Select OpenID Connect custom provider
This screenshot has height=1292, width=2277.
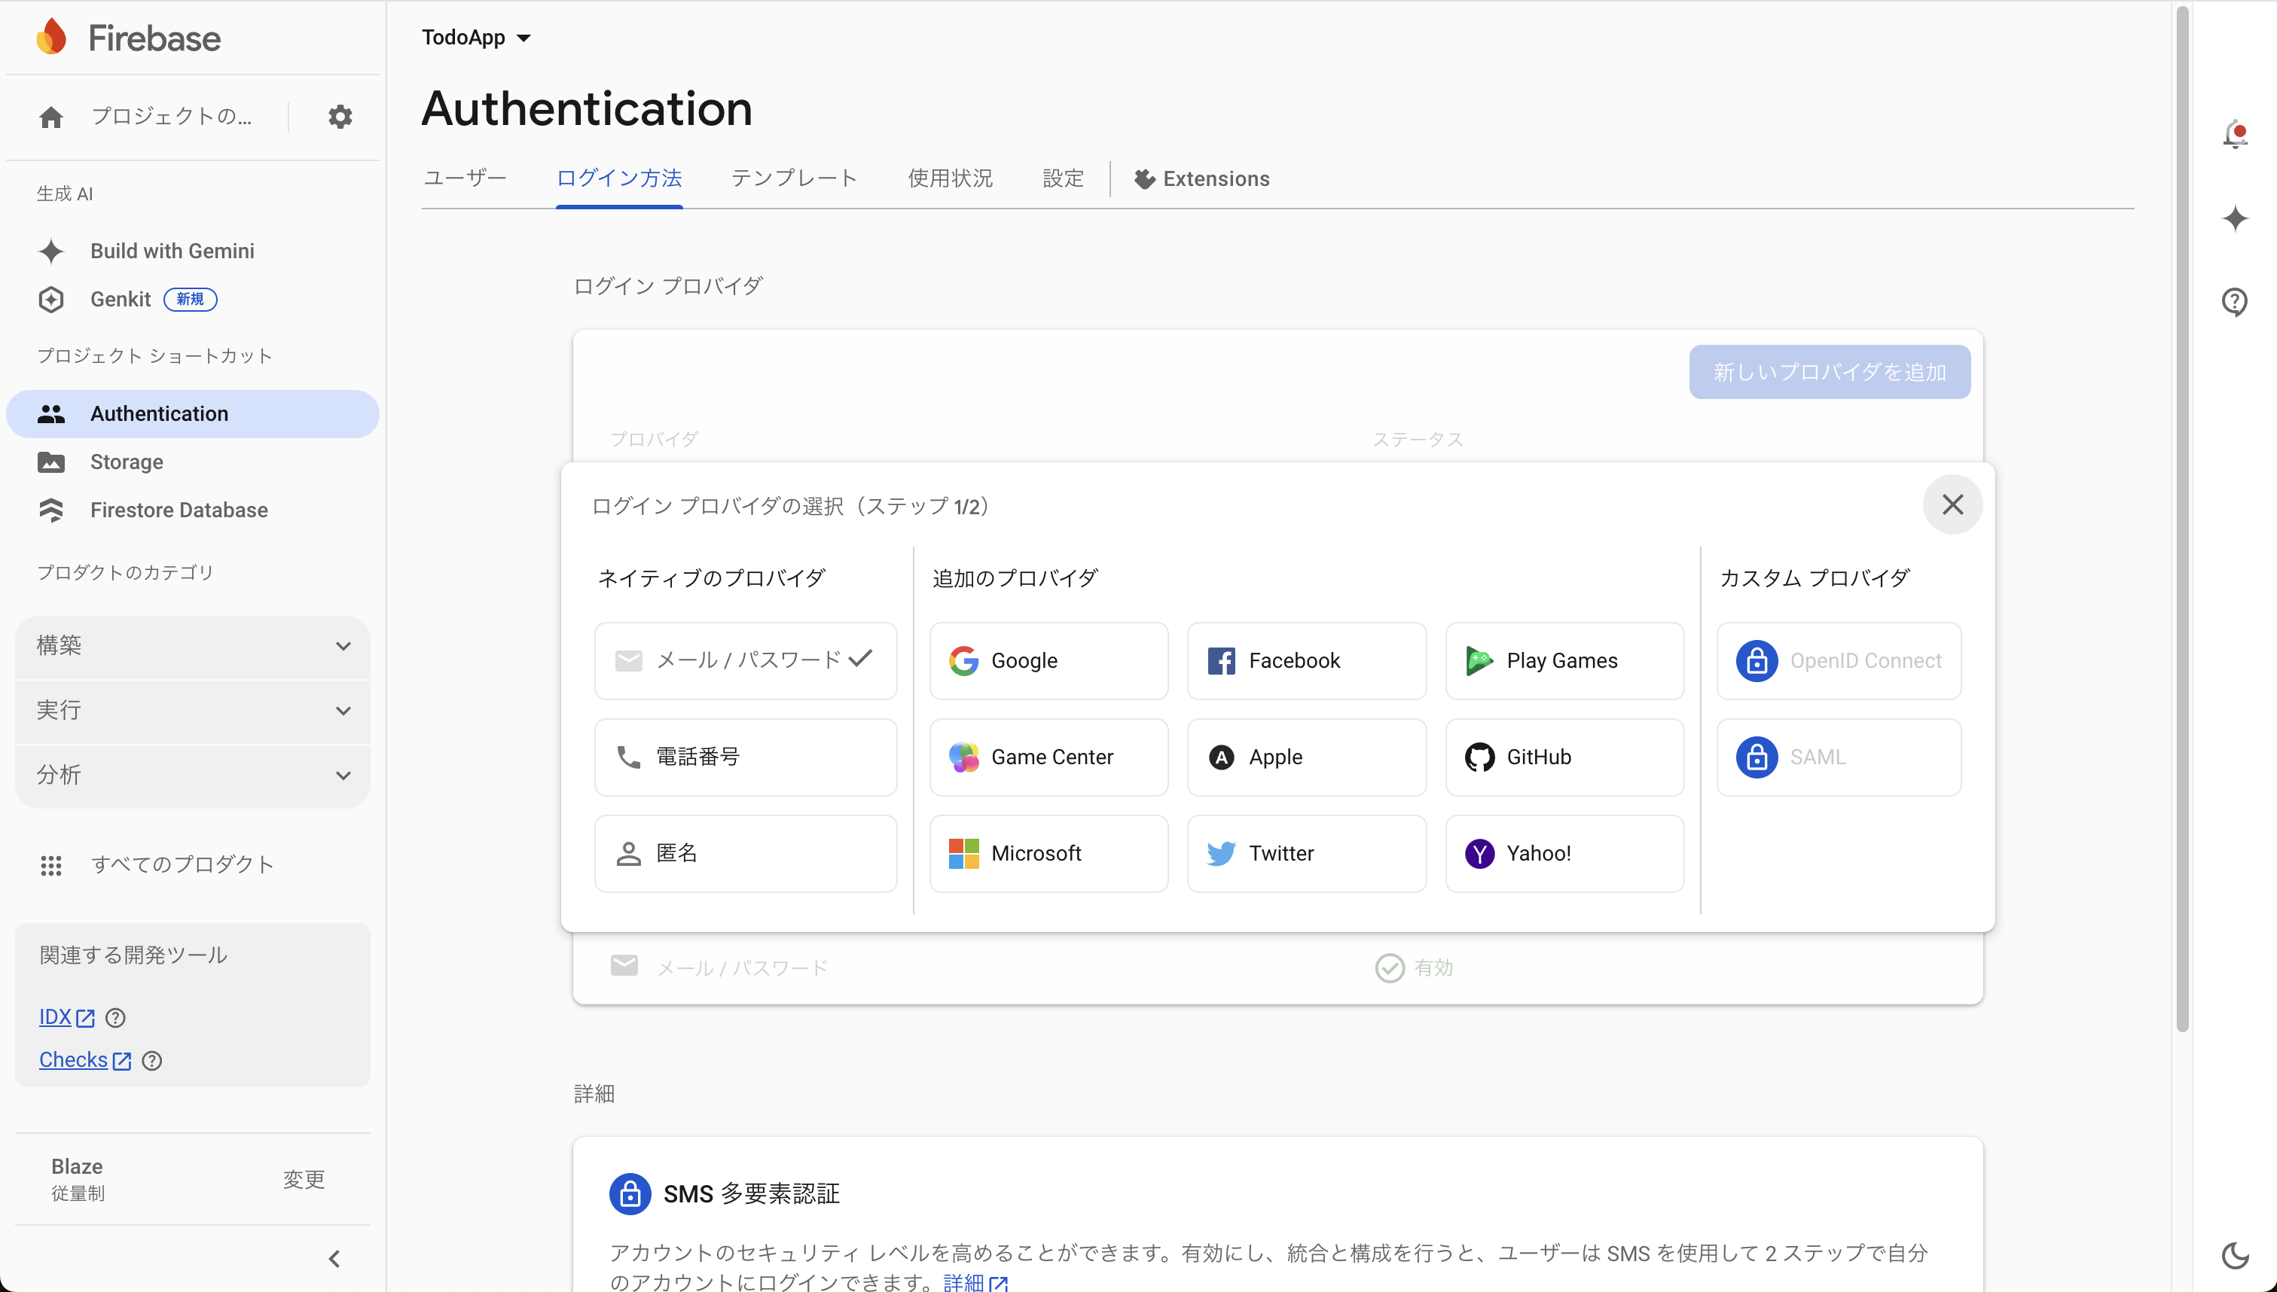(1839, 661)
